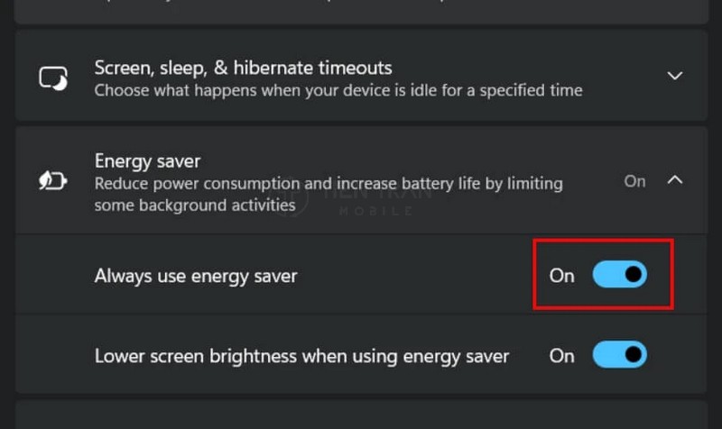The width and height of the screenshot is (722, 429).
Task: Open the Screen, sleep, & hibernate timeouts heading
Action: pyautogui.click(x=243, y=68)
